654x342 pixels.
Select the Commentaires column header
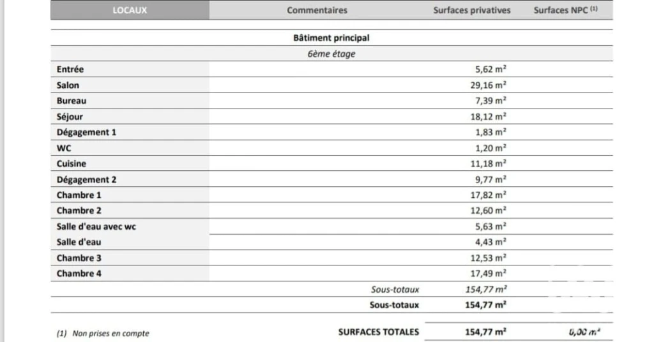317,10
